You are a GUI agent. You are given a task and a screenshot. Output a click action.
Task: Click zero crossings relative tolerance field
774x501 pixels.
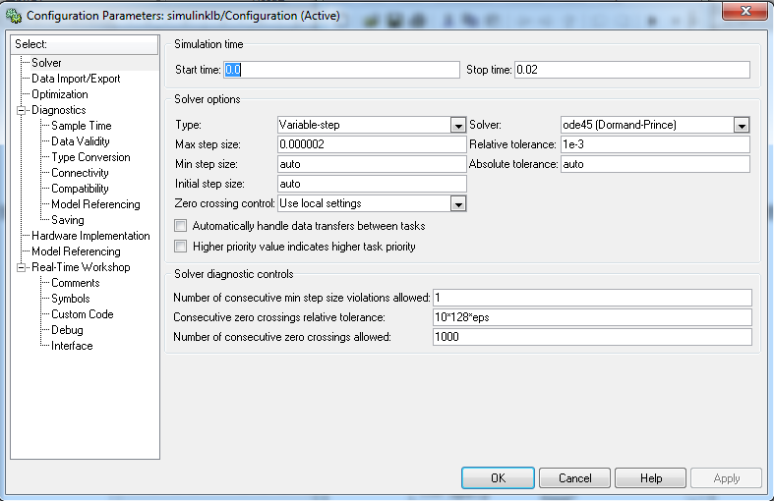pos(592,317)
